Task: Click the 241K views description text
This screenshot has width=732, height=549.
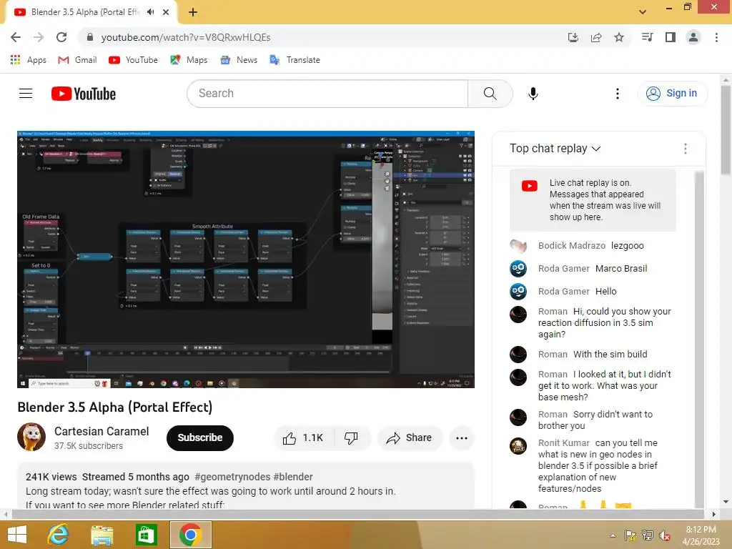Action: tap(51, 477)
